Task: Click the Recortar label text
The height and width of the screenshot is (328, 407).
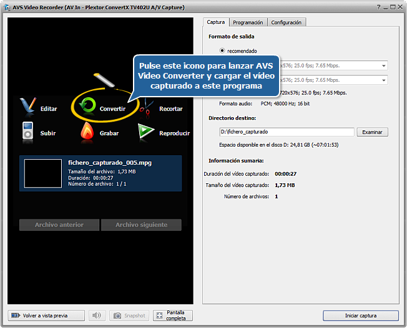Action: (171, 109)
